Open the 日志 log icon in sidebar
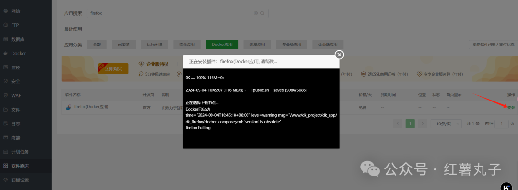The height and width of the screenshot is (190, 518). coord(5,123)
